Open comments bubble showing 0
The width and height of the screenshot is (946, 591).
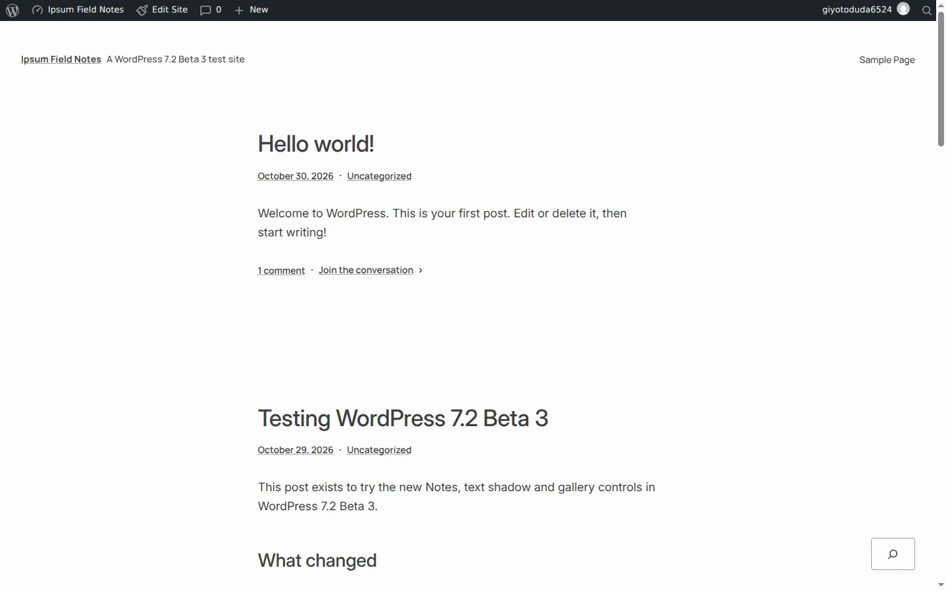pyautogui.click(x=211, y=10)
